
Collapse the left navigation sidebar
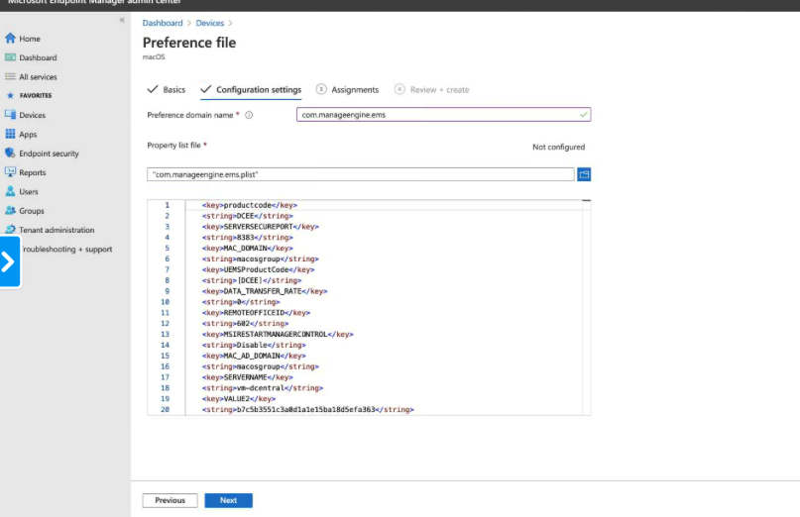[x=122, y=20]
